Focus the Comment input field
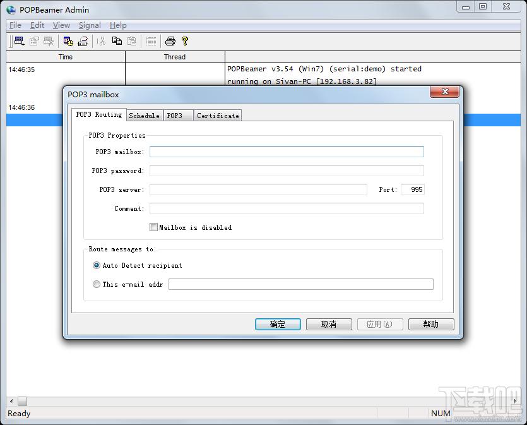 pyautogui.click(x=287, y=208)
